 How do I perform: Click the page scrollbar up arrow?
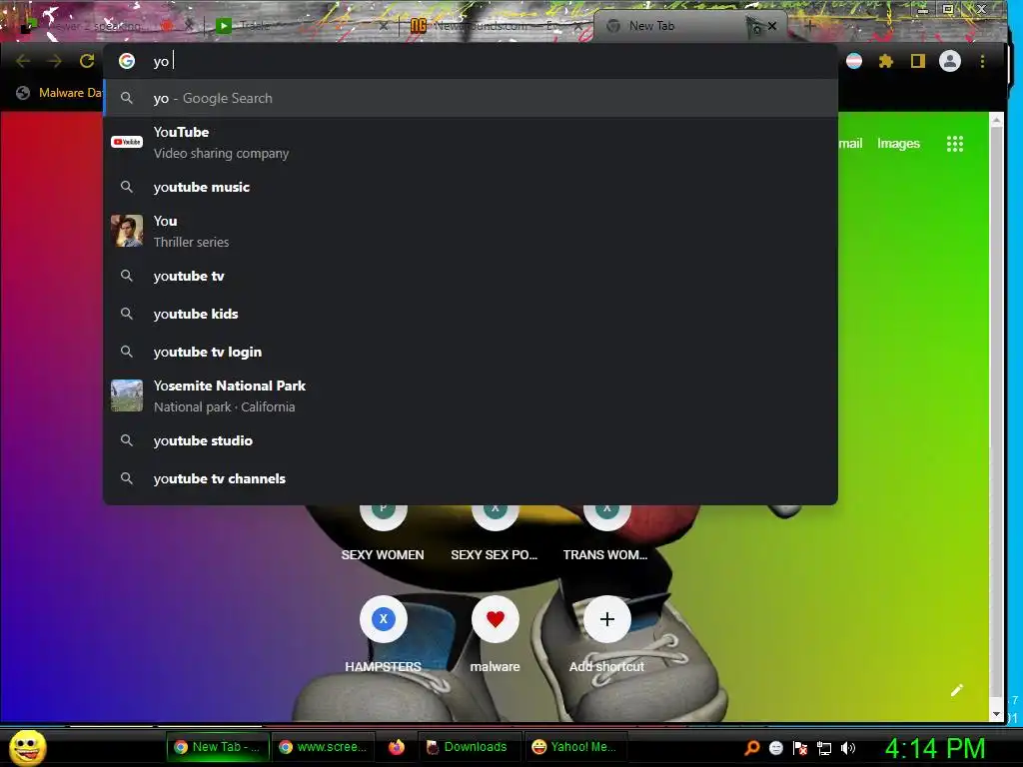(x=996, y=120)
